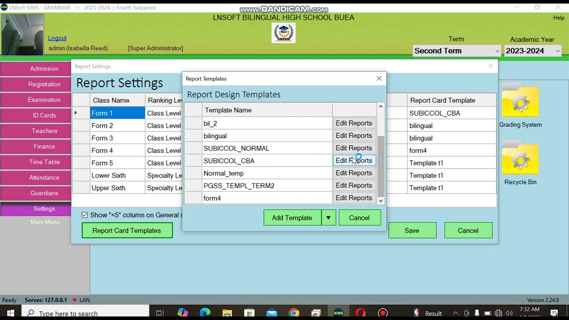
Task: Open Opera browser from taskbar
Action: 361,313
